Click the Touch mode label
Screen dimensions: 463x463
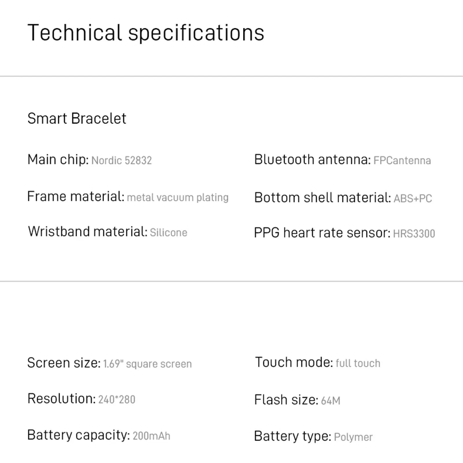coord(294,362)
